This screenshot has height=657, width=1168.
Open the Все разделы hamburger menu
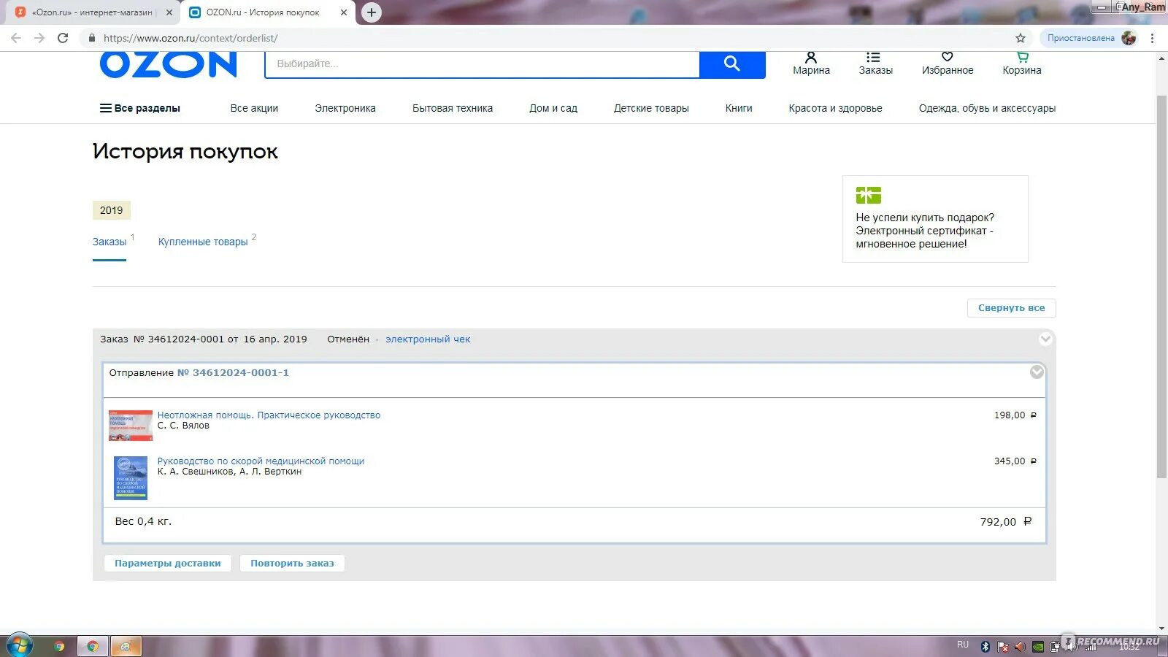pos(139,108)
